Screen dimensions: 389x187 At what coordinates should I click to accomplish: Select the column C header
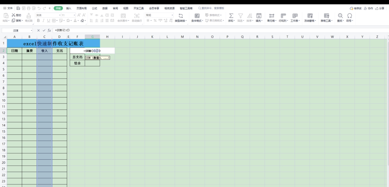pos(44,37)
